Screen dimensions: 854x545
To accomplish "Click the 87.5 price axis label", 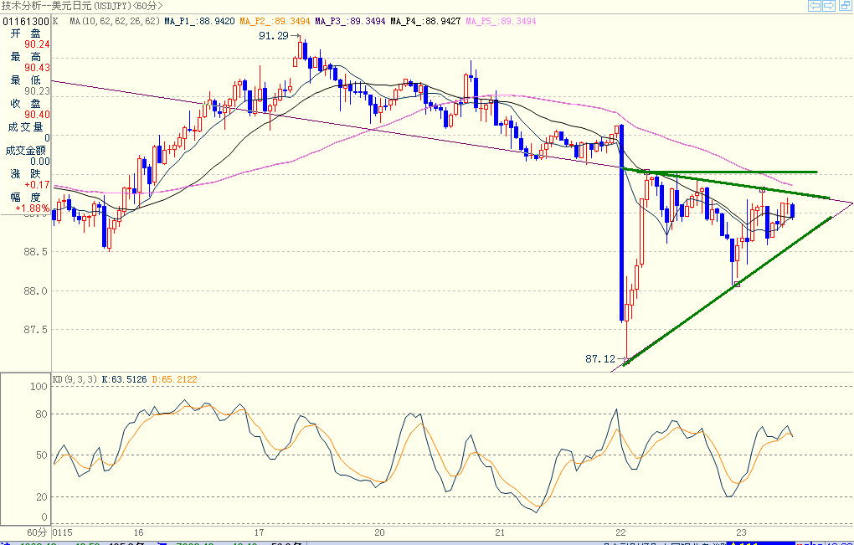I will [x=35, y=330].
